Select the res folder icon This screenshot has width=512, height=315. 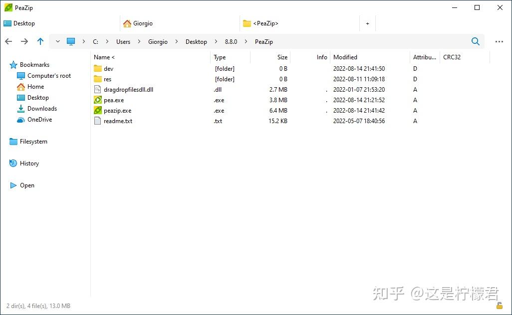[x=98, y=79]
